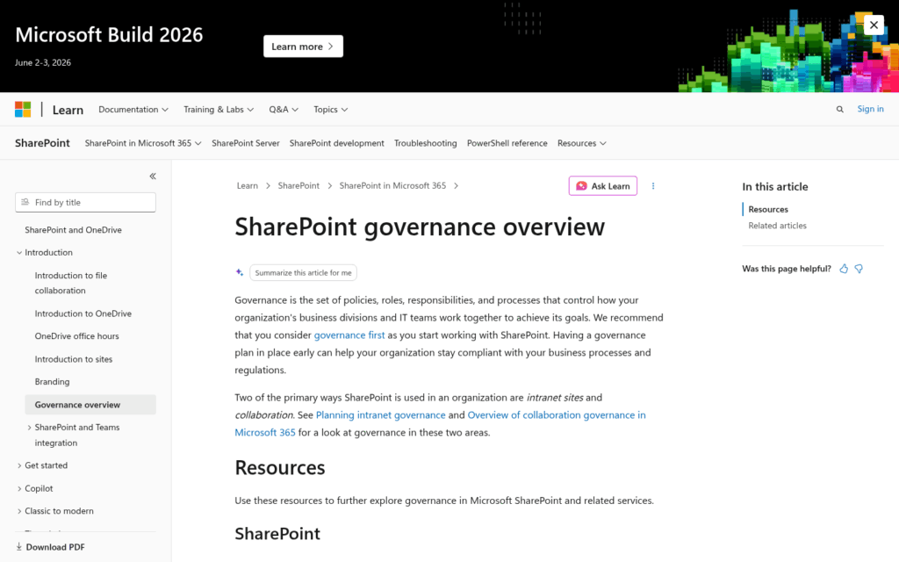899x562 pixels.
Task: Click the SharePoint product heading link
Action: coord(42,143)
